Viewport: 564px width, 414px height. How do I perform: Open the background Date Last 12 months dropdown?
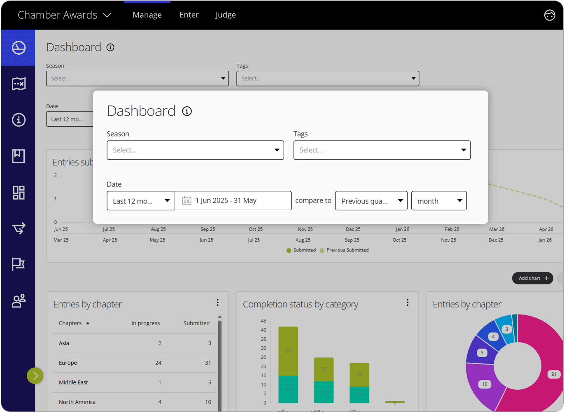70,119
